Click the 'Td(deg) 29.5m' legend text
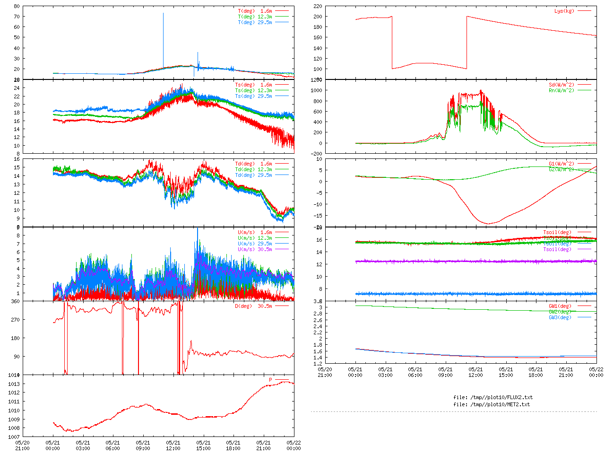The width and height of the screenshot is (605, 454). click(254, 175)
